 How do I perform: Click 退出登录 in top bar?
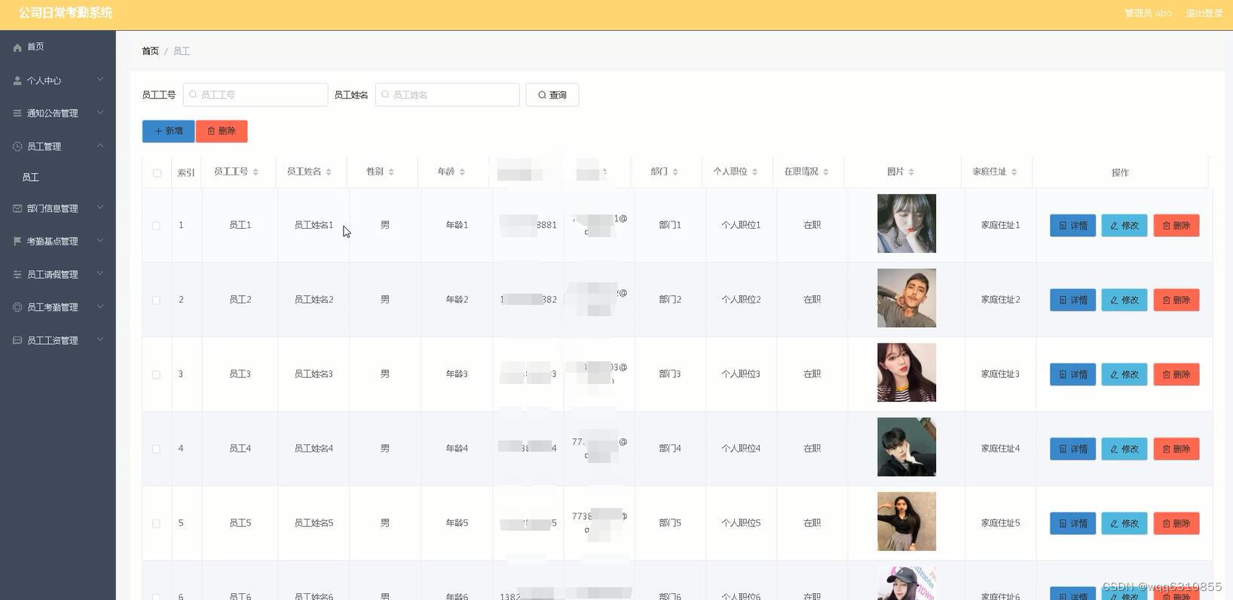1204,14
